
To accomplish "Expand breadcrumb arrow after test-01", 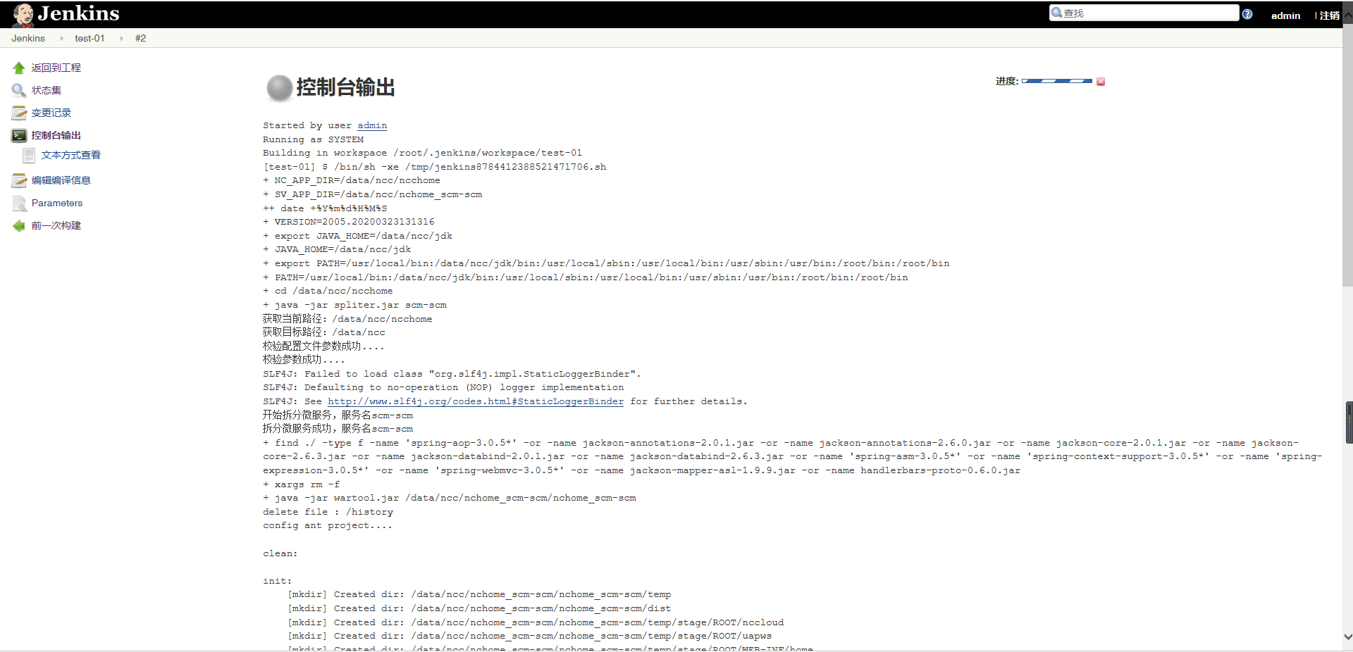I will [121, 38].
